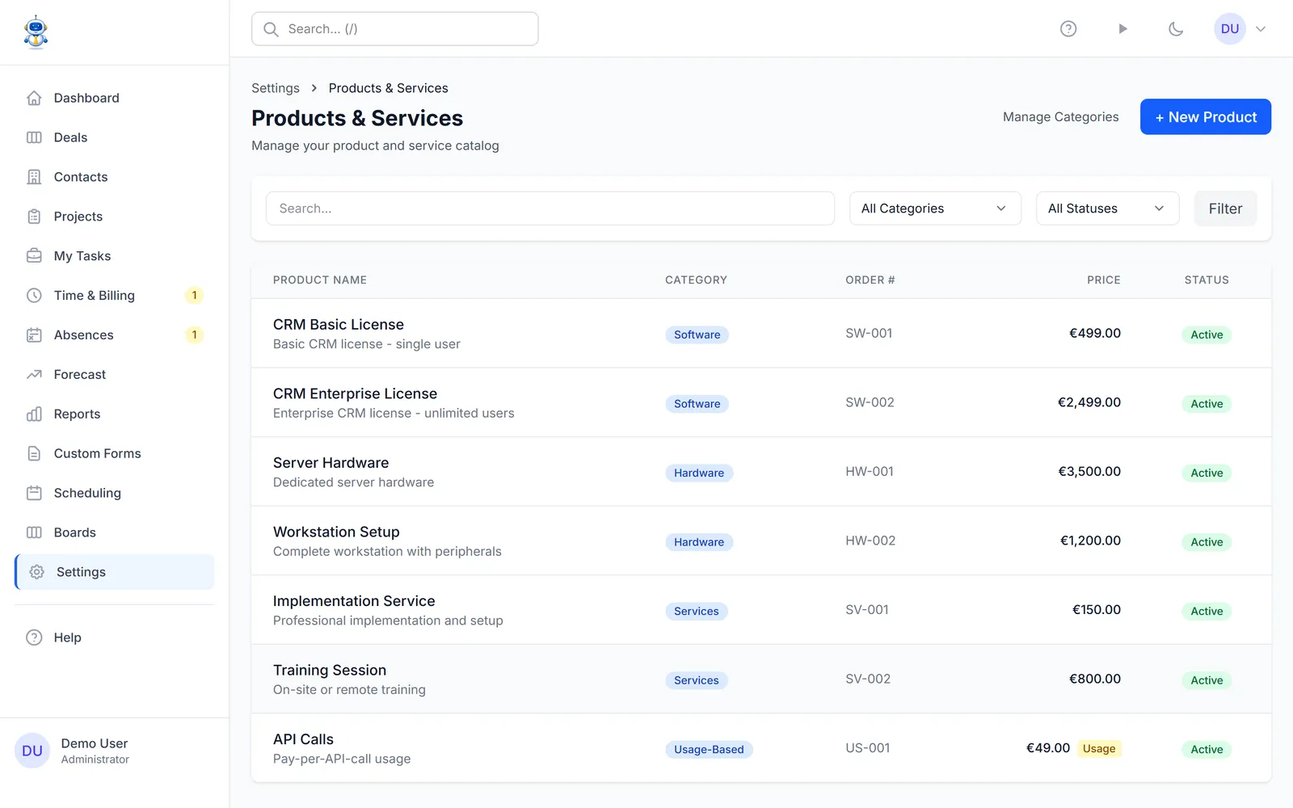Click the Contacts building icon
Screen dimensions: 1293x808
pos(34,177)
